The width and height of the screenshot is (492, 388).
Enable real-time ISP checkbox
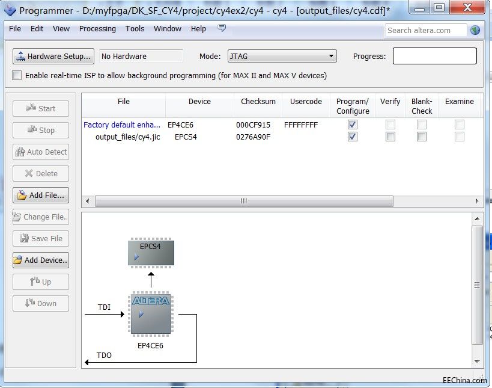(17, 75)
